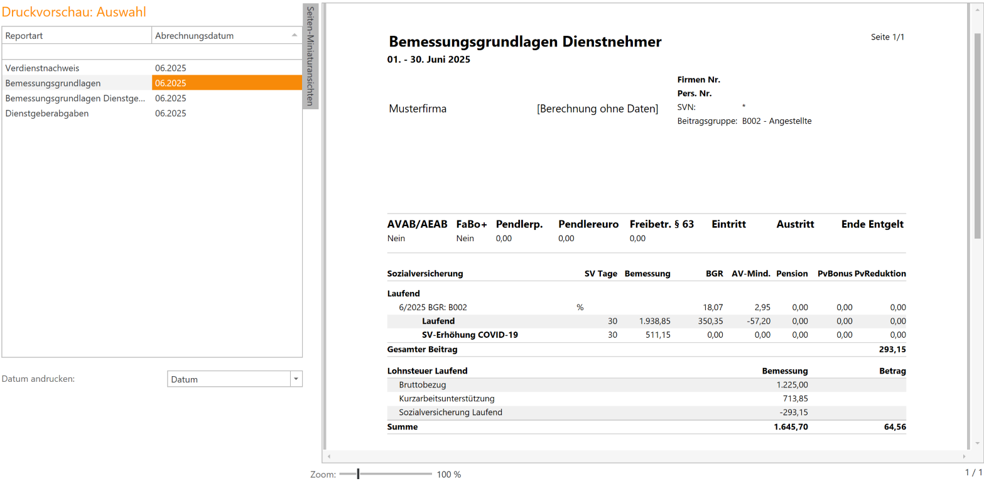The width and height of the screenshot is (984, 481).
Task: Switch to the Seiten-Miniaturansichten sidebar tab
Action: click(x=308, y=57)
